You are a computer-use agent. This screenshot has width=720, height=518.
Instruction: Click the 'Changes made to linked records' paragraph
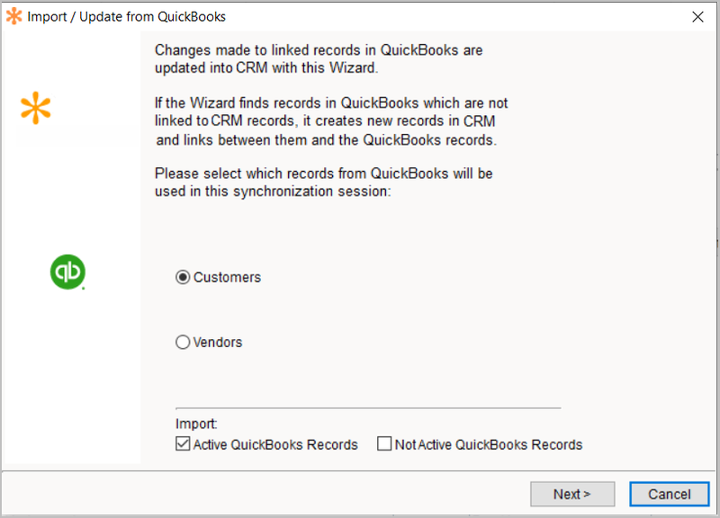(319, 58)
